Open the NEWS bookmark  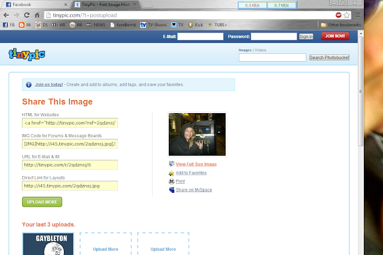(x=96, y=25)
